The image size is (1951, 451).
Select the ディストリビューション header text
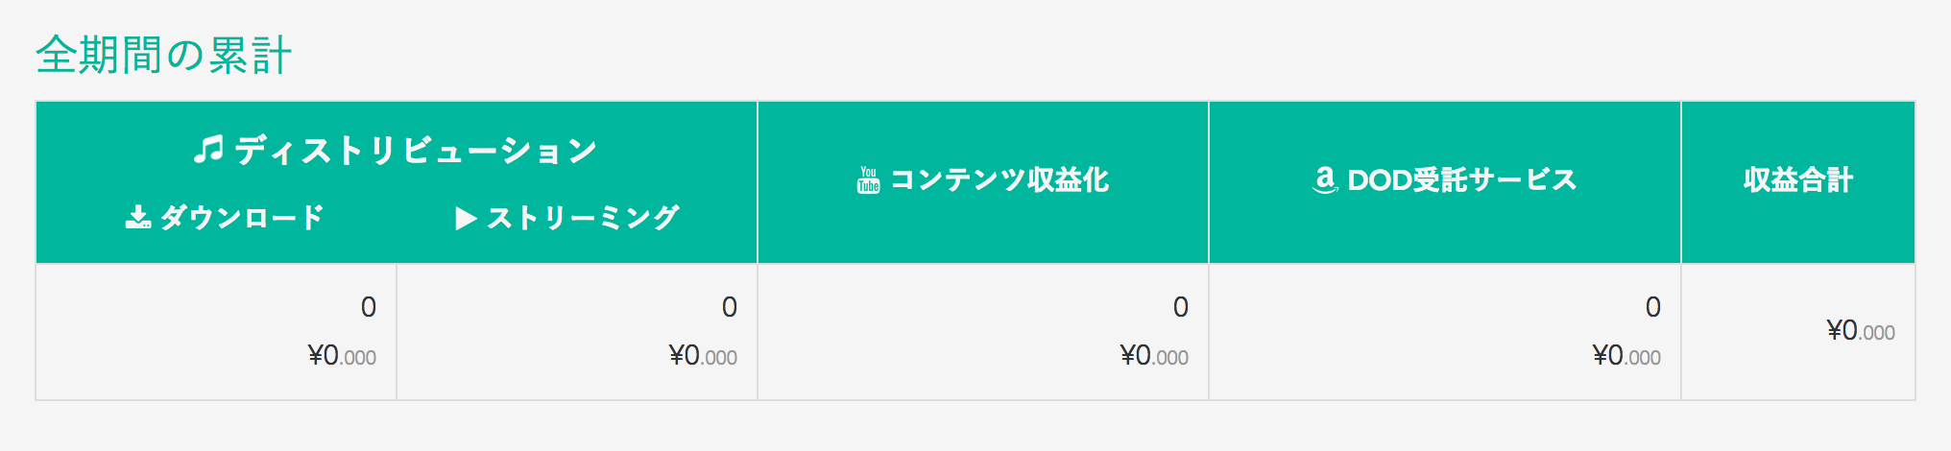click(416, 151)
